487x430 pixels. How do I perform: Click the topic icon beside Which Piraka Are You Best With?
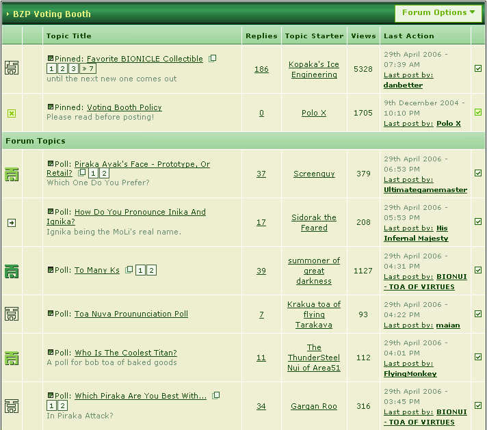tap(12, 406)
